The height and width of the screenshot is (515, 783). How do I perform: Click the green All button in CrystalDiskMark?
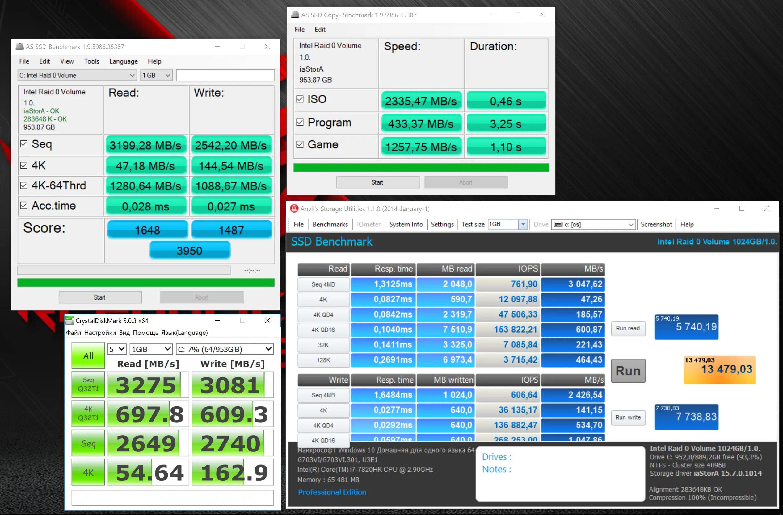pyautogui.click(x=88, y=355)
